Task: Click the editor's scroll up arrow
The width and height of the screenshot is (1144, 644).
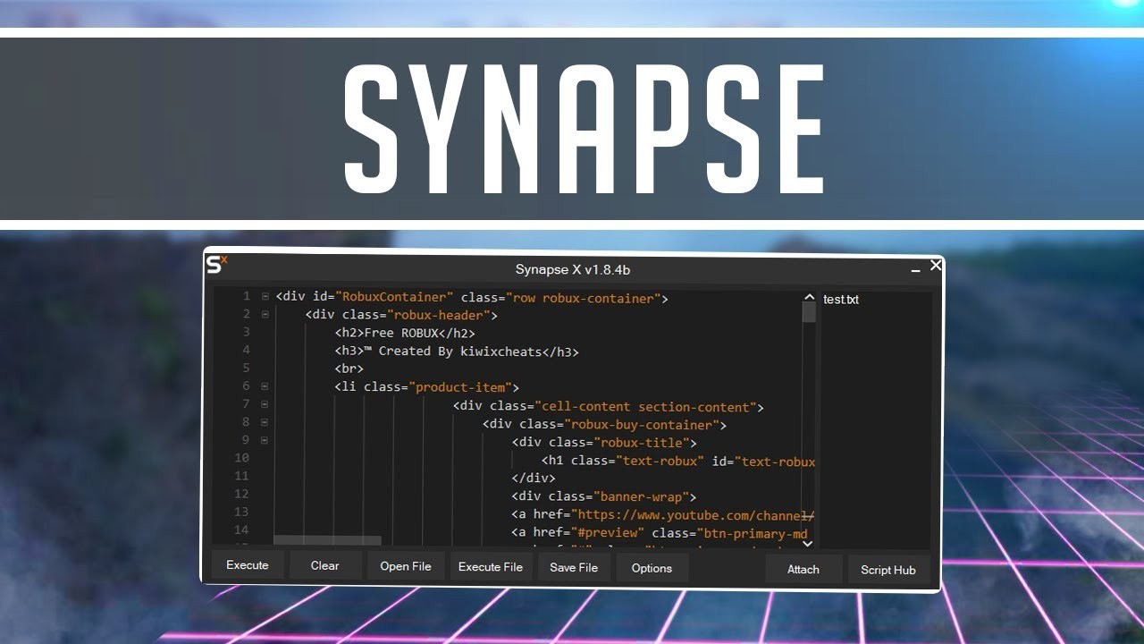Action: pyautogui.click(x=808, y=298)
